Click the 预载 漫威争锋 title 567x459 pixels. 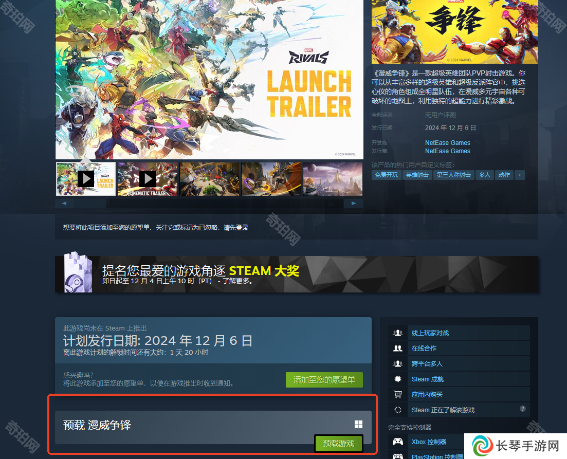[97, 426]
